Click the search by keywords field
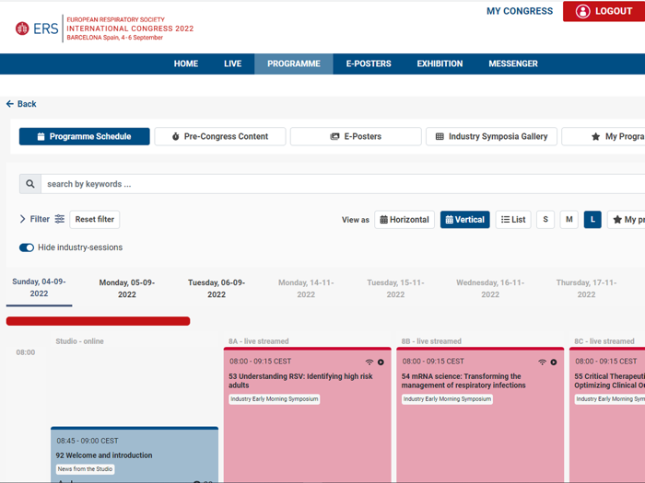The height and width of the screenshot is (483, 645). point(341,184)
